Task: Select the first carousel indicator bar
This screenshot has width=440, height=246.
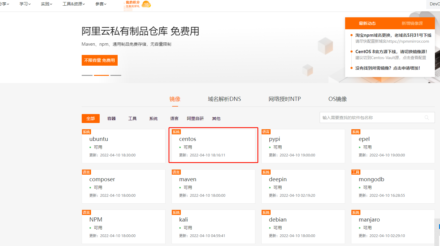Action: pos(87,75)
